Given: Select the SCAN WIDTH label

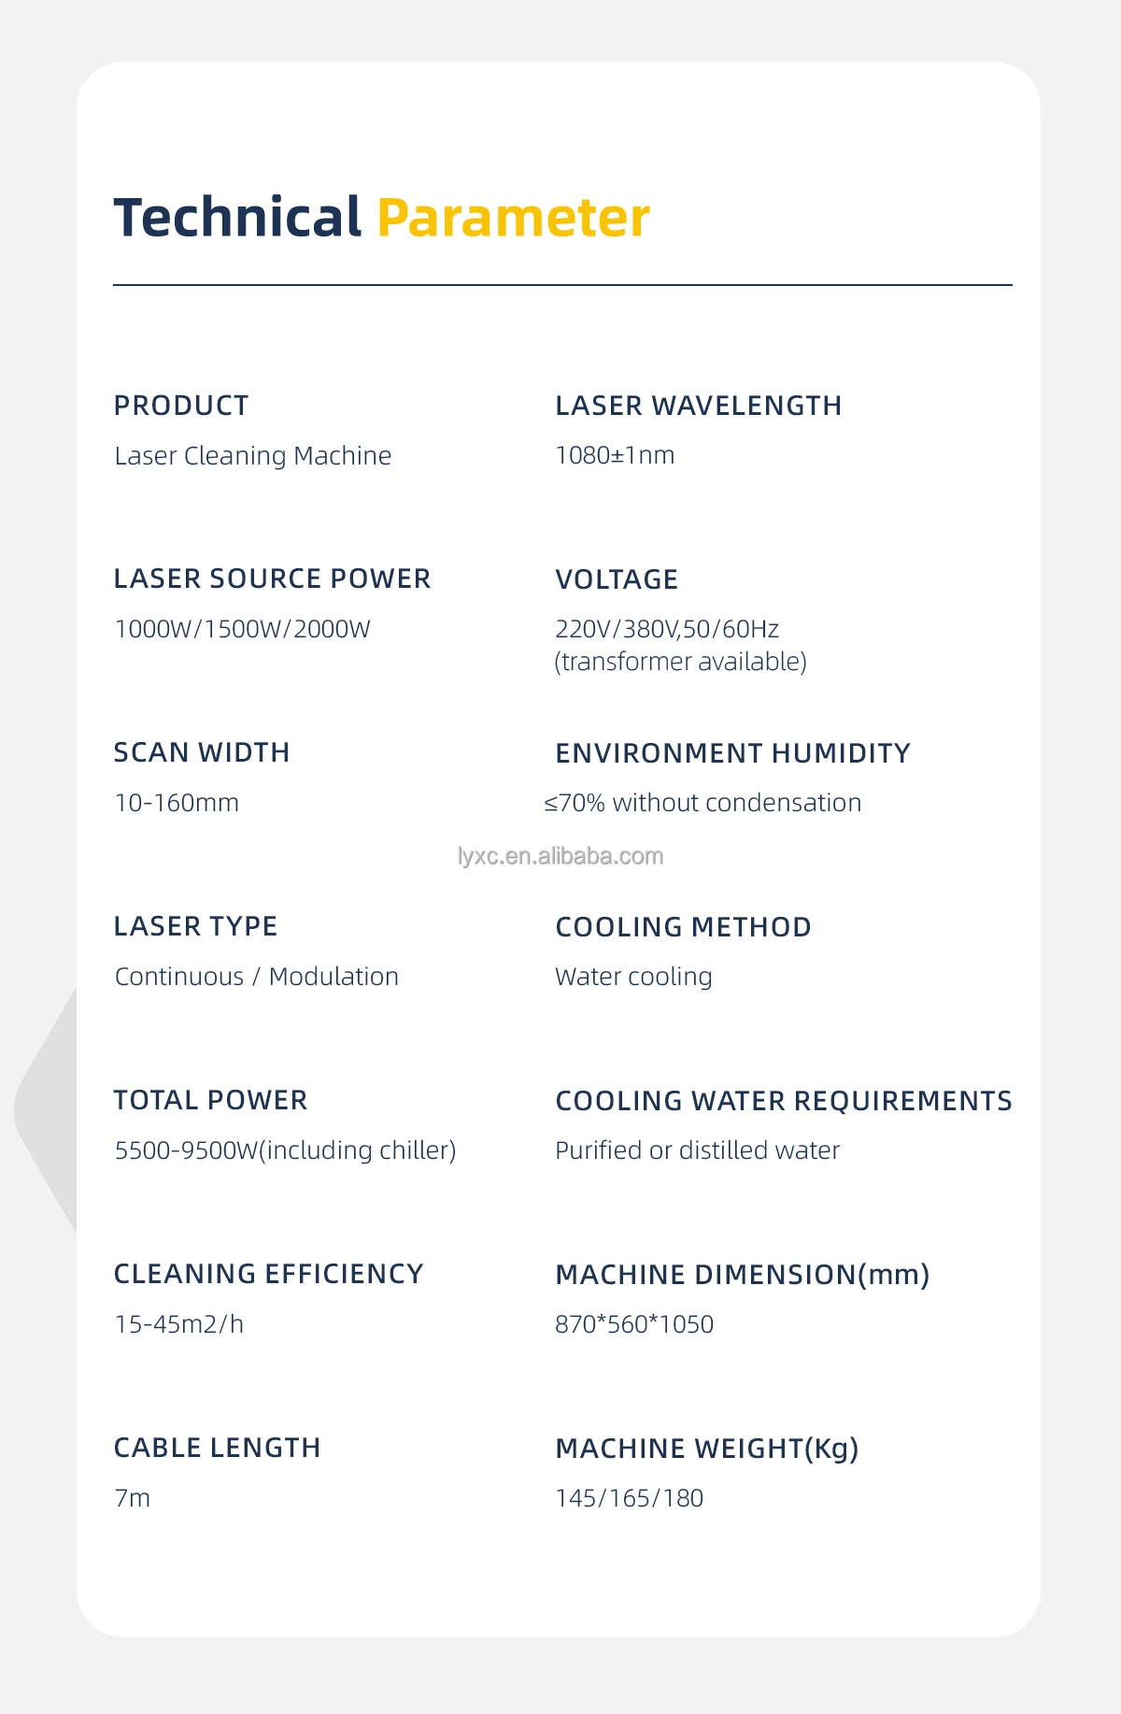Looking at the screenshot, I should tap(202, 752).
